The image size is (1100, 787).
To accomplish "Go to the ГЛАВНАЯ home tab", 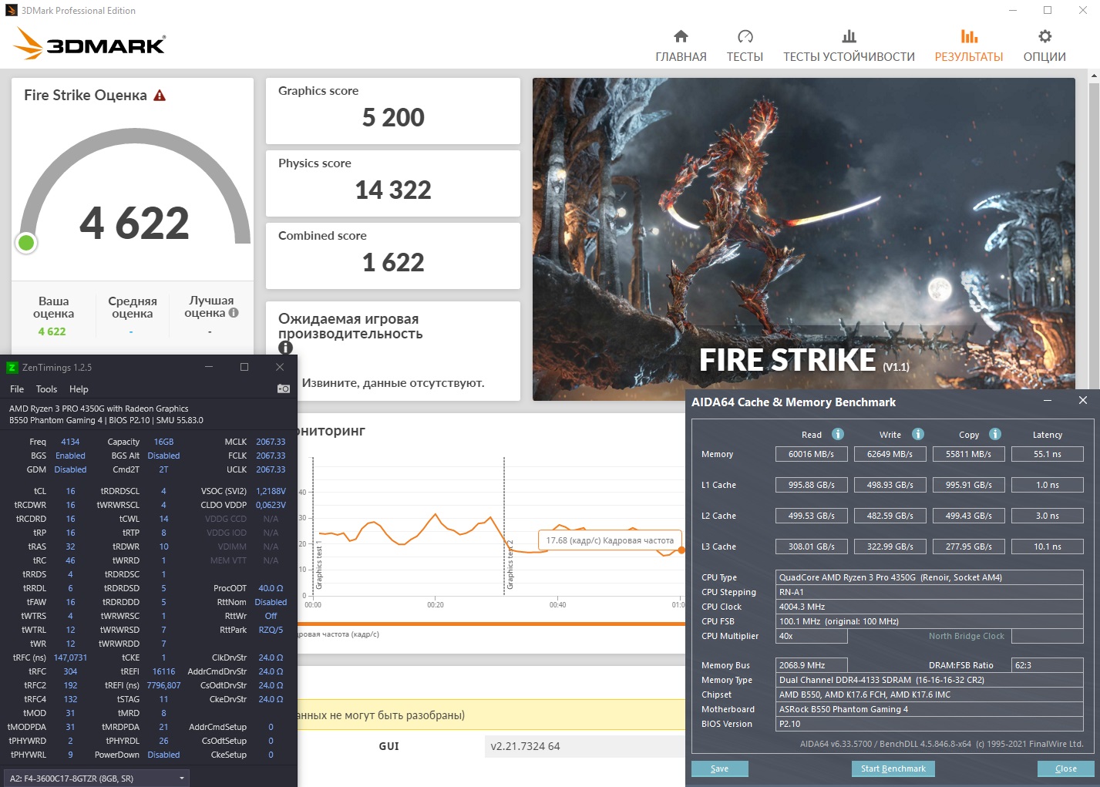I will coord(681,46).
